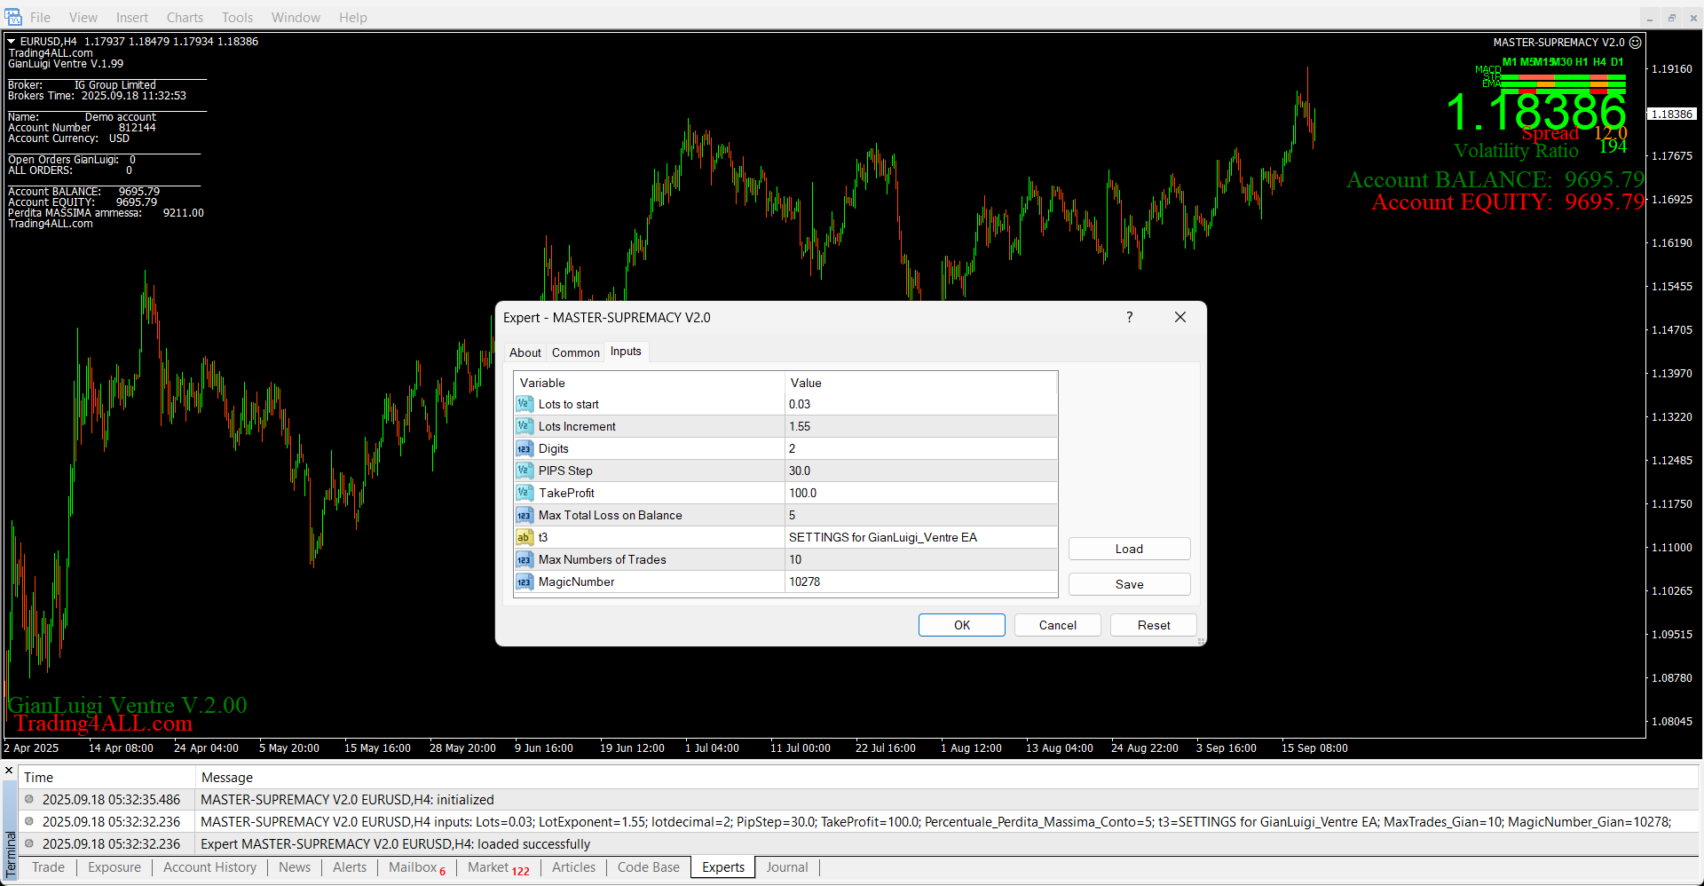1704x886 pixels.
Task: Click the application icon in the menu bar
Action: 13,17
